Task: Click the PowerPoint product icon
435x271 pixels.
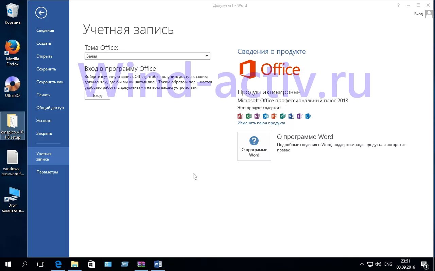Action: [274, 116]
